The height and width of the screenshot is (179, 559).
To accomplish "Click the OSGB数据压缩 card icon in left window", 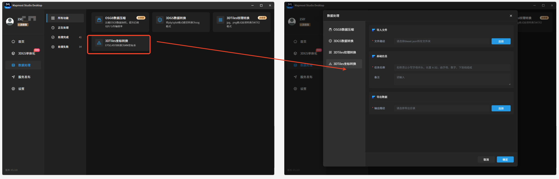I will coord(99,20).
